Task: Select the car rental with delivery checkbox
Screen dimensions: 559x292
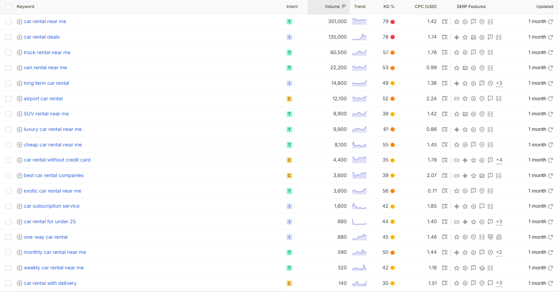Action: click(x=8, y=283)
